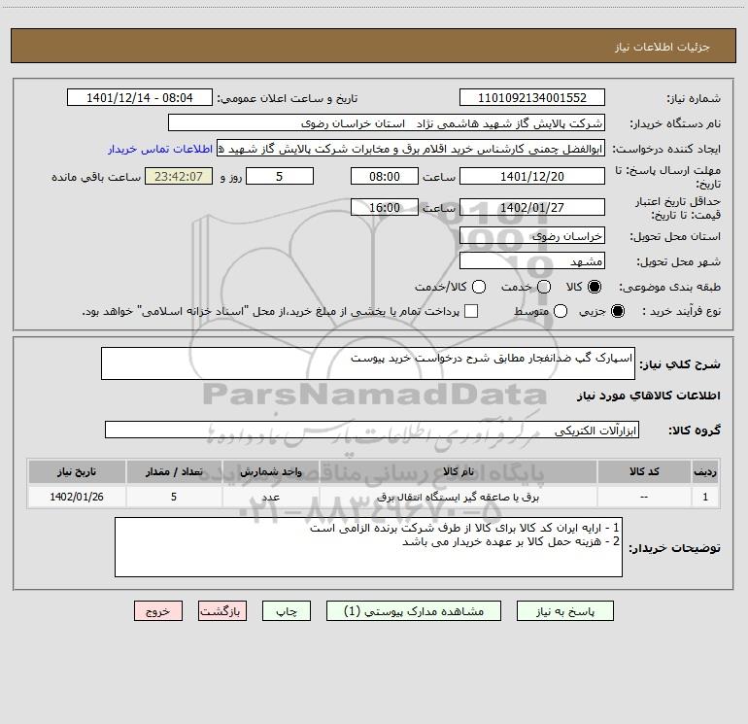Viewport: 748px width, 724px height.
Task: Click the price validity time 16:00
Action: 385,207
